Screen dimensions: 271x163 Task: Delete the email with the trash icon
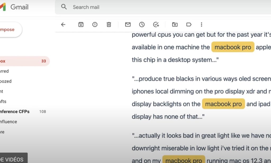click(109, 25)
